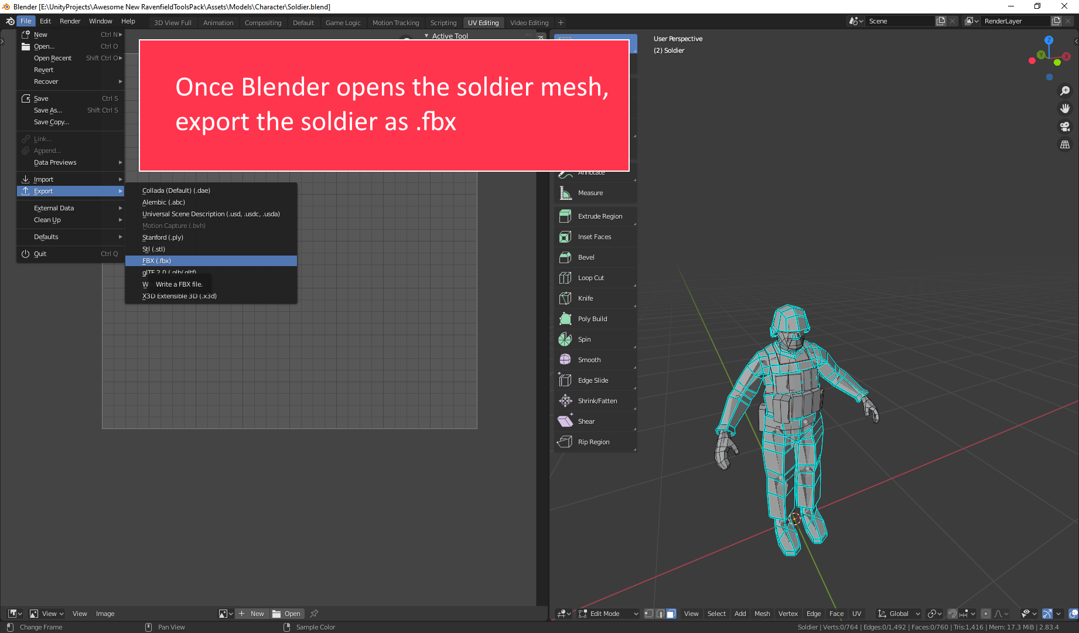This screenshot has height=633, width=1079.
Task: Click the new scene copy icon
Action: pyautogui.click(x=941, y=21)
